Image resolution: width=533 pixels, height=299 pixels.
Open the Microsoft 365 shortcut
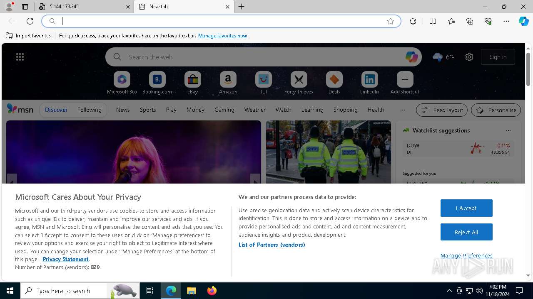click(x=122, y=83)
